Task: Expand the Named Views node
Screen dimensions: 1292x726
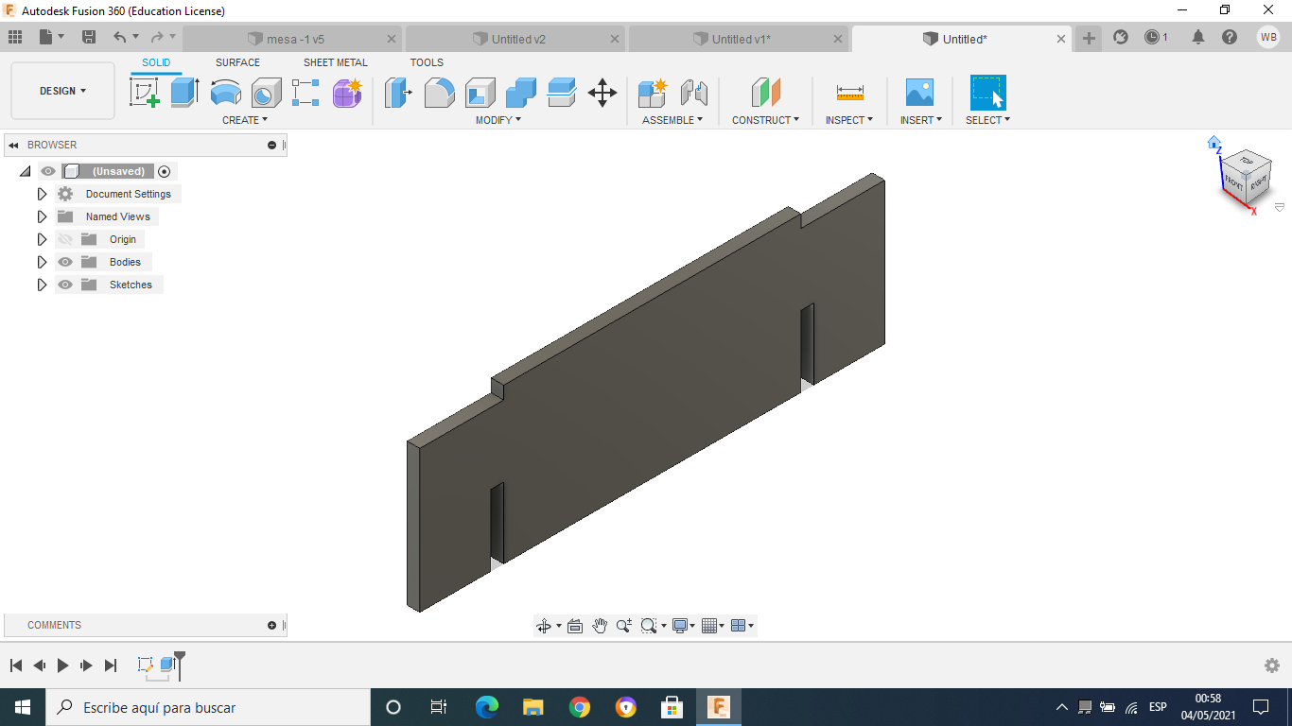Action: pos(42,216)
